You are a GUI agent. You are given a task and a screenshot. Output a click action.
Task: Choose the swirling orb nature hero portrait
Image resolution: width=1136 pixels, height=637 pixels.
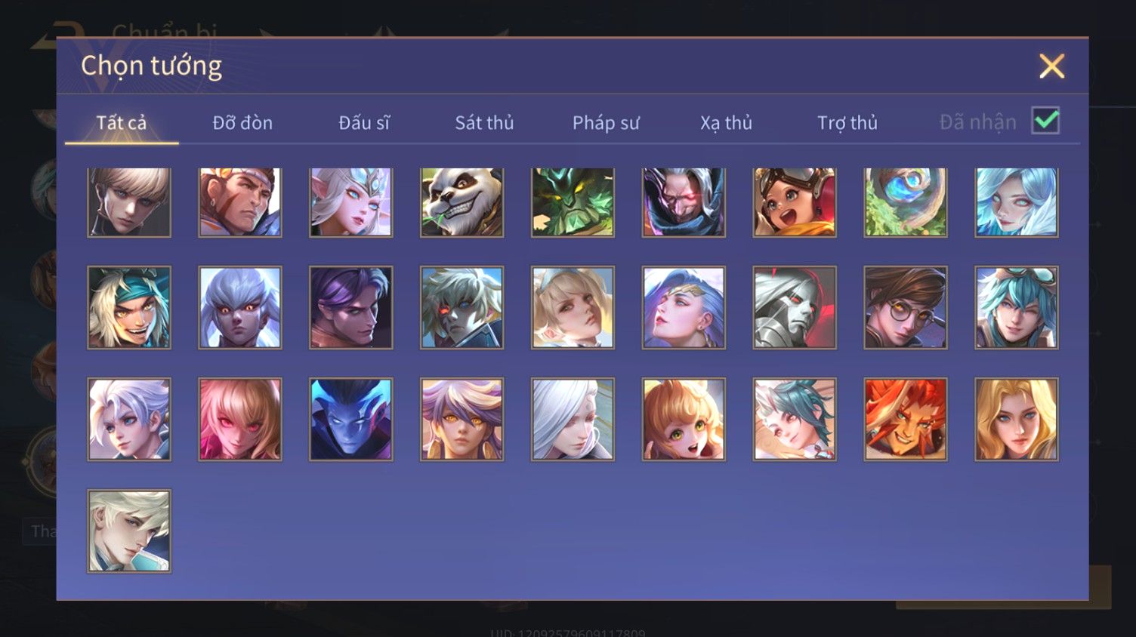point(906,202)
